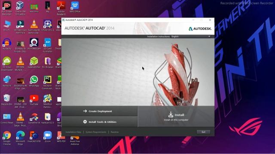Select the MiniTool Partition desktop icon
Screen dimensions: 275x154
click(x=48, y=101)
